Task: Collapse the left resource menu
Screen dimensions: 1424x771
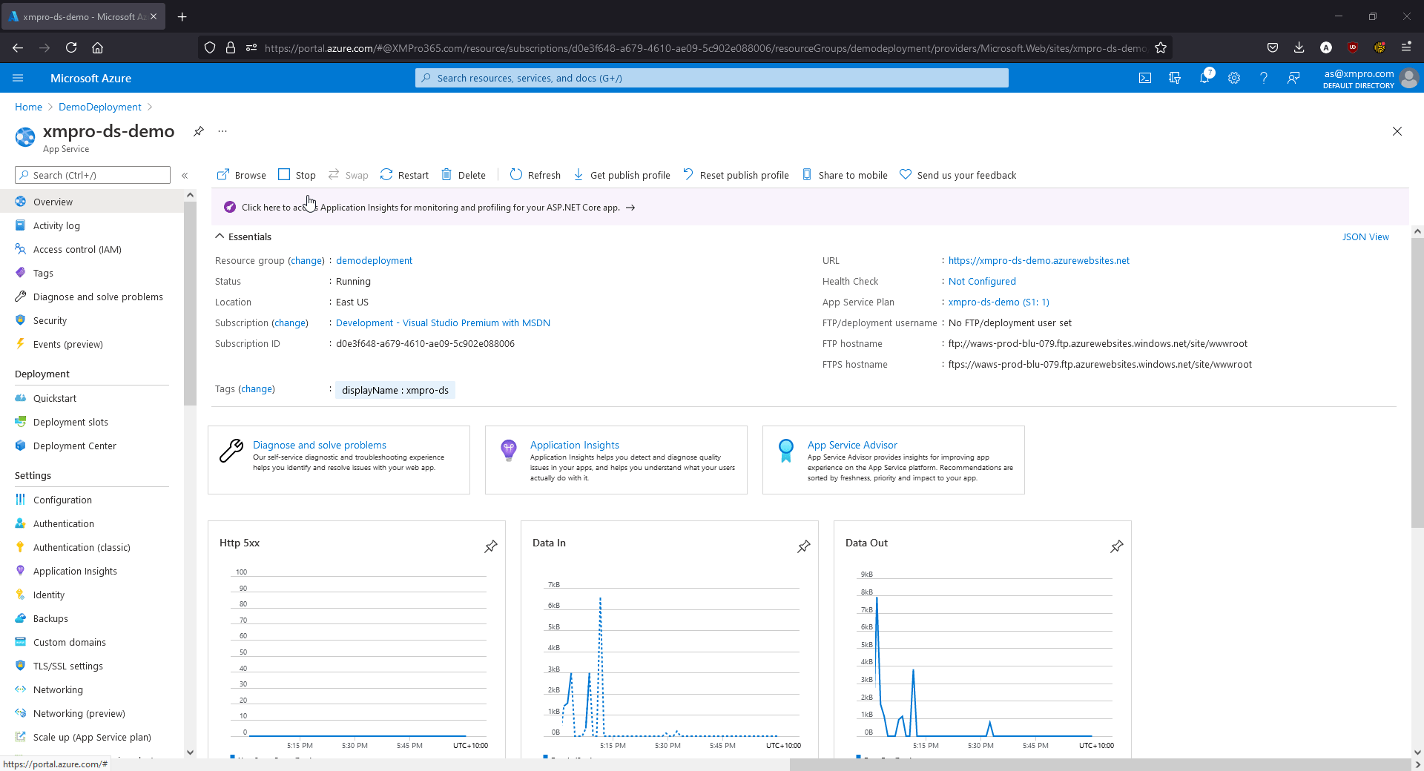Action: pos(185,176)
